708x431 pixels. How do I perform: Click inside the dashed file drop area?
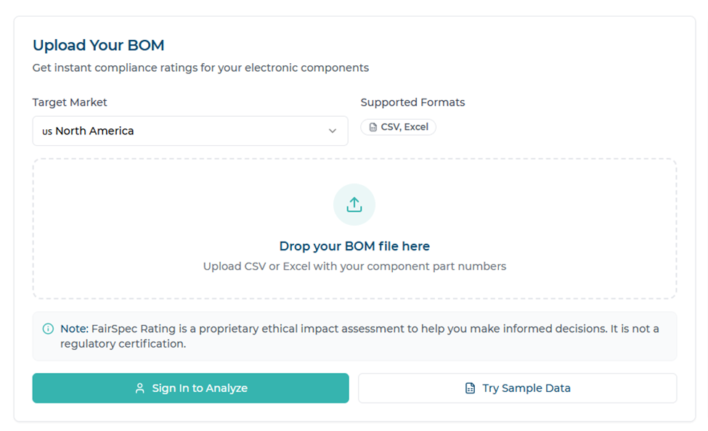pyautogui.click(x=354, y=229)
